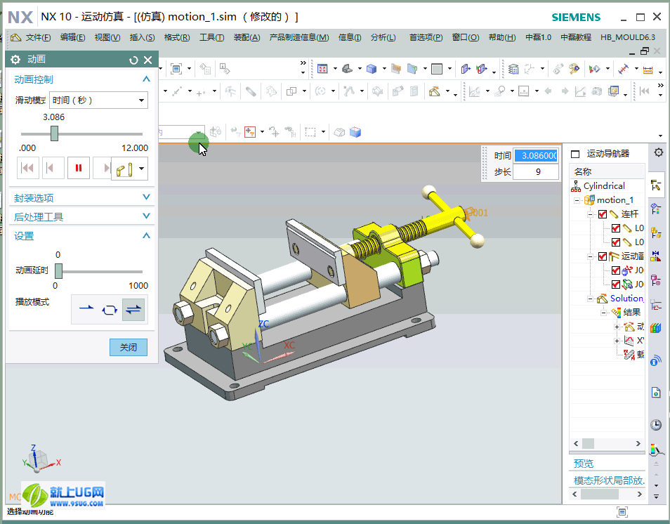Click the 动画延时 delay slider handle

point(58,271)
